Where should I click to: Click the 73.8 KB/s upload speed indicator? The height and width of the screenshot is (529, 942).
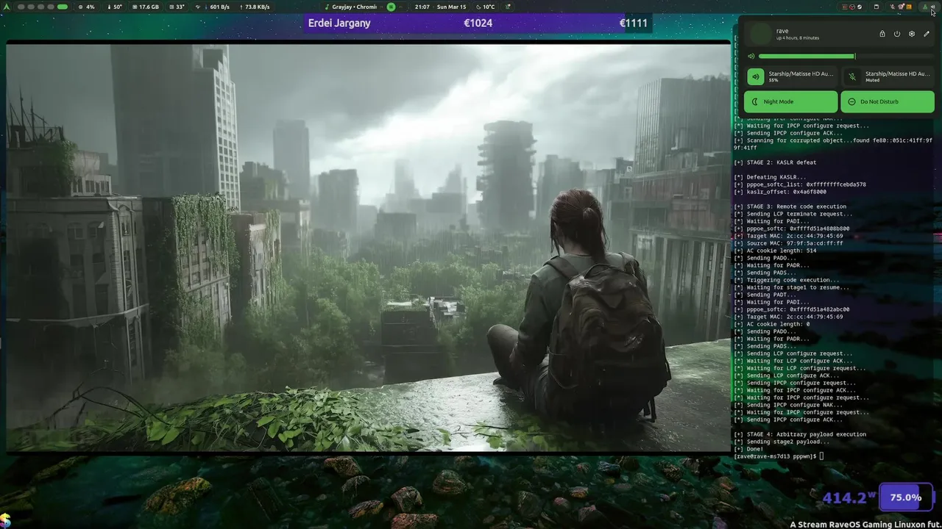[255, 7]
